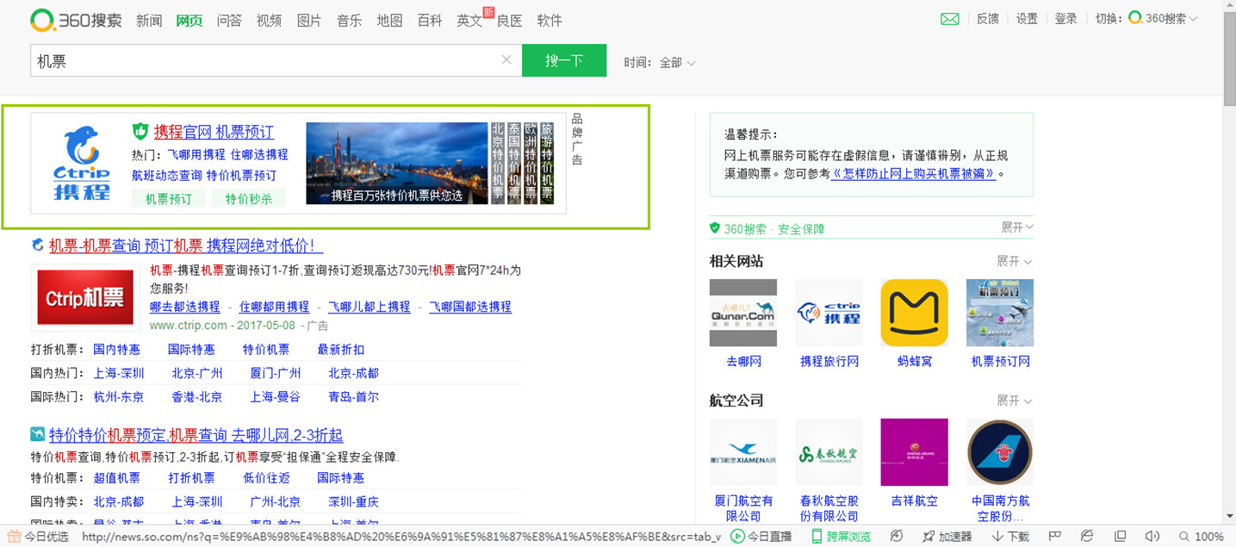
Task: Click the 国内特惠 discount link
Action: (x=117, y=350)
